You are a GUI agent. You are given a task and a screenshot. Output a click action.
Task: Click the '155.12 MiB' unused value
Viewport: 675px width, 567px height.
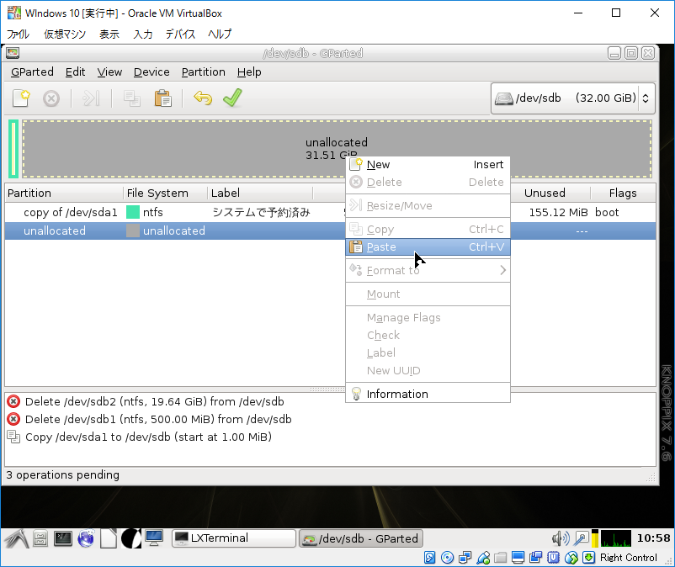click(x=558, y=213)
